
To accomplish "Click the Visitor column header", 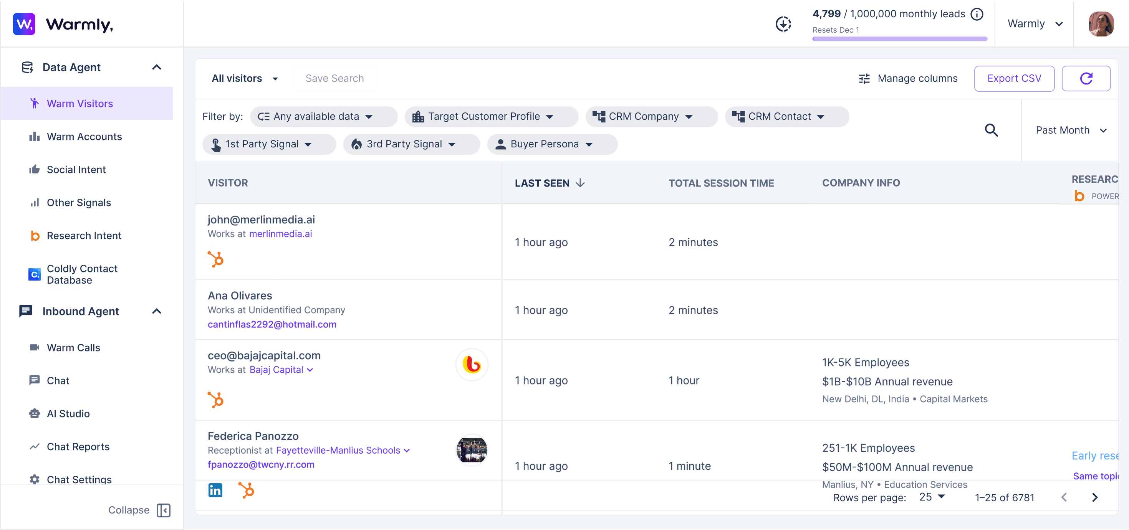I will [228, 183].
